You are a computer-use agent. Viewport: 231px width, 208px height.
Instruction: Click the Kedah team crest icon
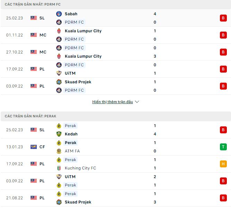pyautogui.click(x=59, y=134)
